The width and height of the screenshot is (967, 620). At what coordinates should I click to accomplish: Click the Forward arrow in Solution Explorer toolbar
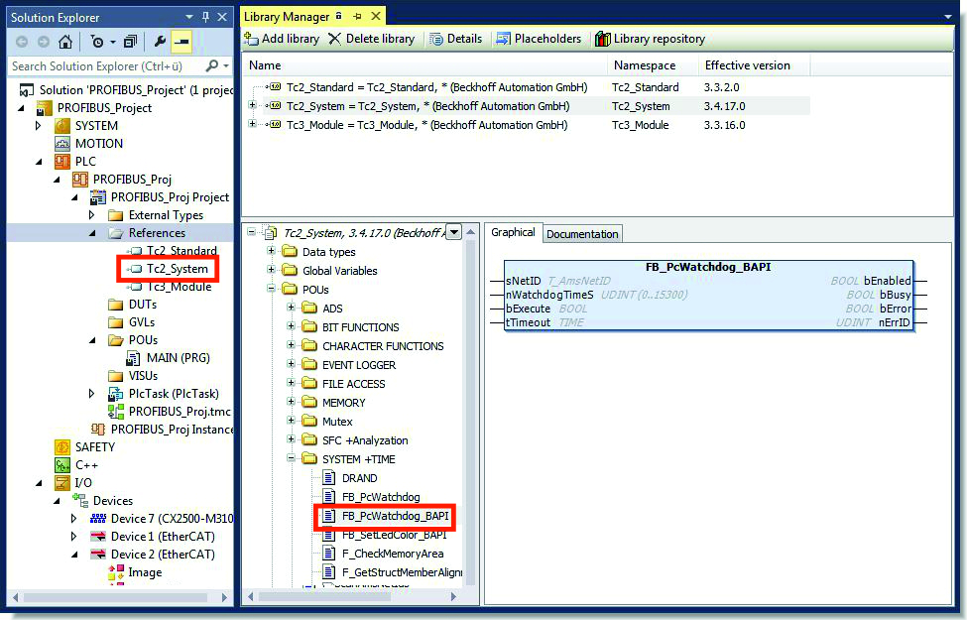[x=44, y=42]
